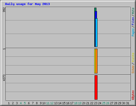
Task: Click day 17 on the x-axis
Action: pos(72,103)
